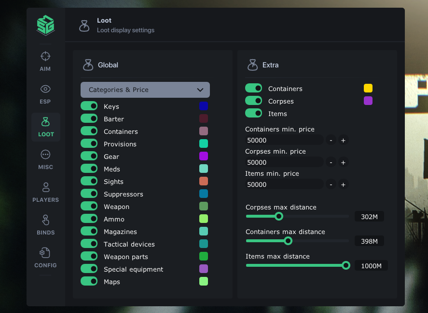
Task: Decrease Items min. price with minus
Action: (331, 185)
